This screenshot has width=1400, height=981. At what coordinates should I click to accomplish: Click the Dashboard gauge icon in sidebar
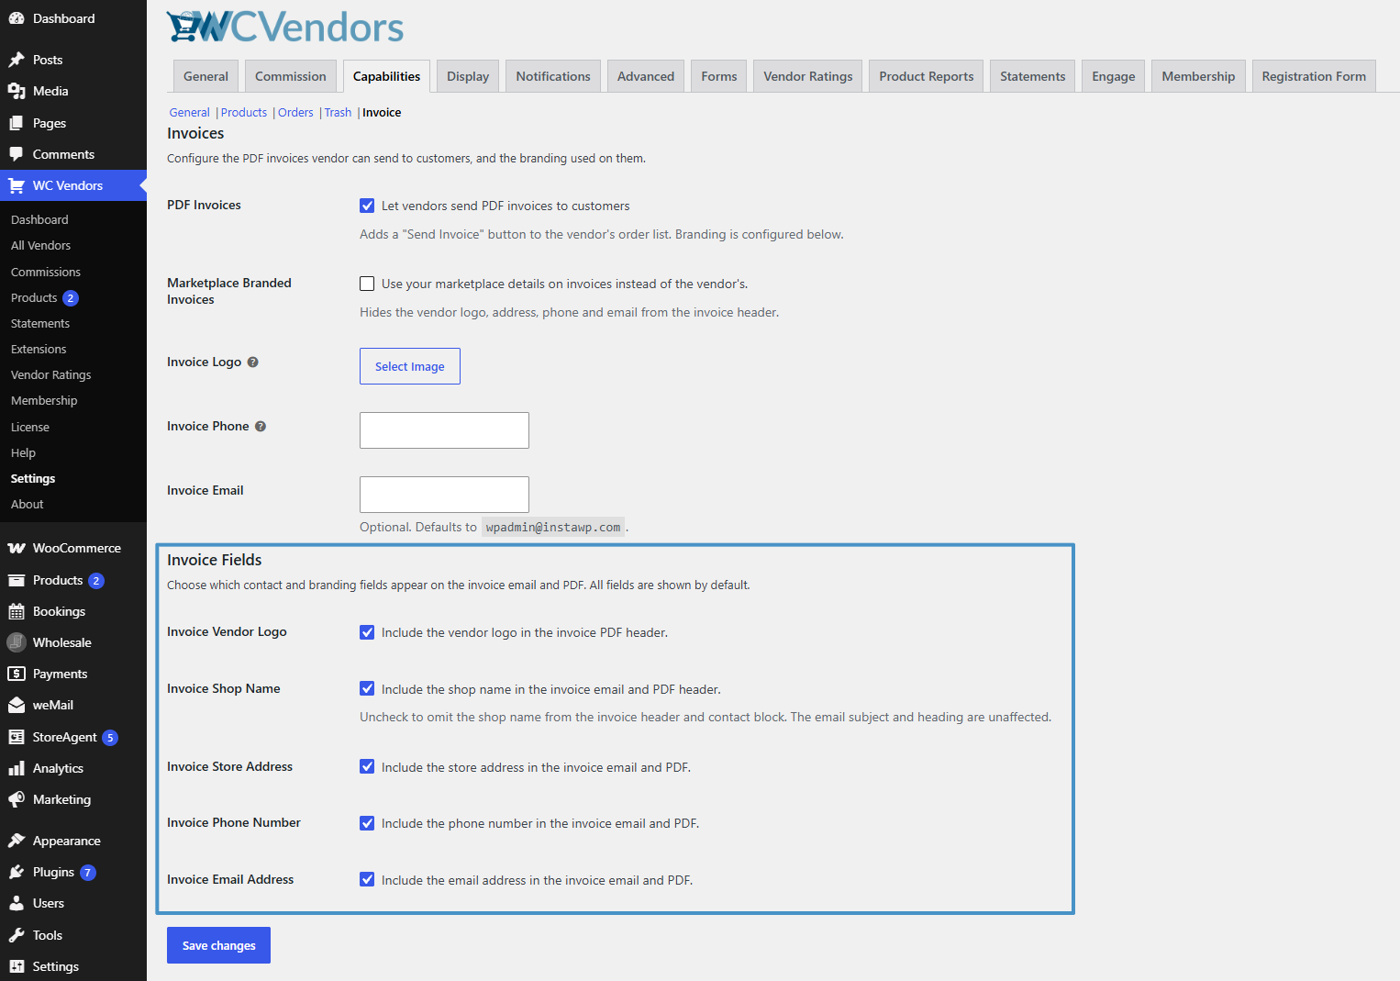point(17,18)
